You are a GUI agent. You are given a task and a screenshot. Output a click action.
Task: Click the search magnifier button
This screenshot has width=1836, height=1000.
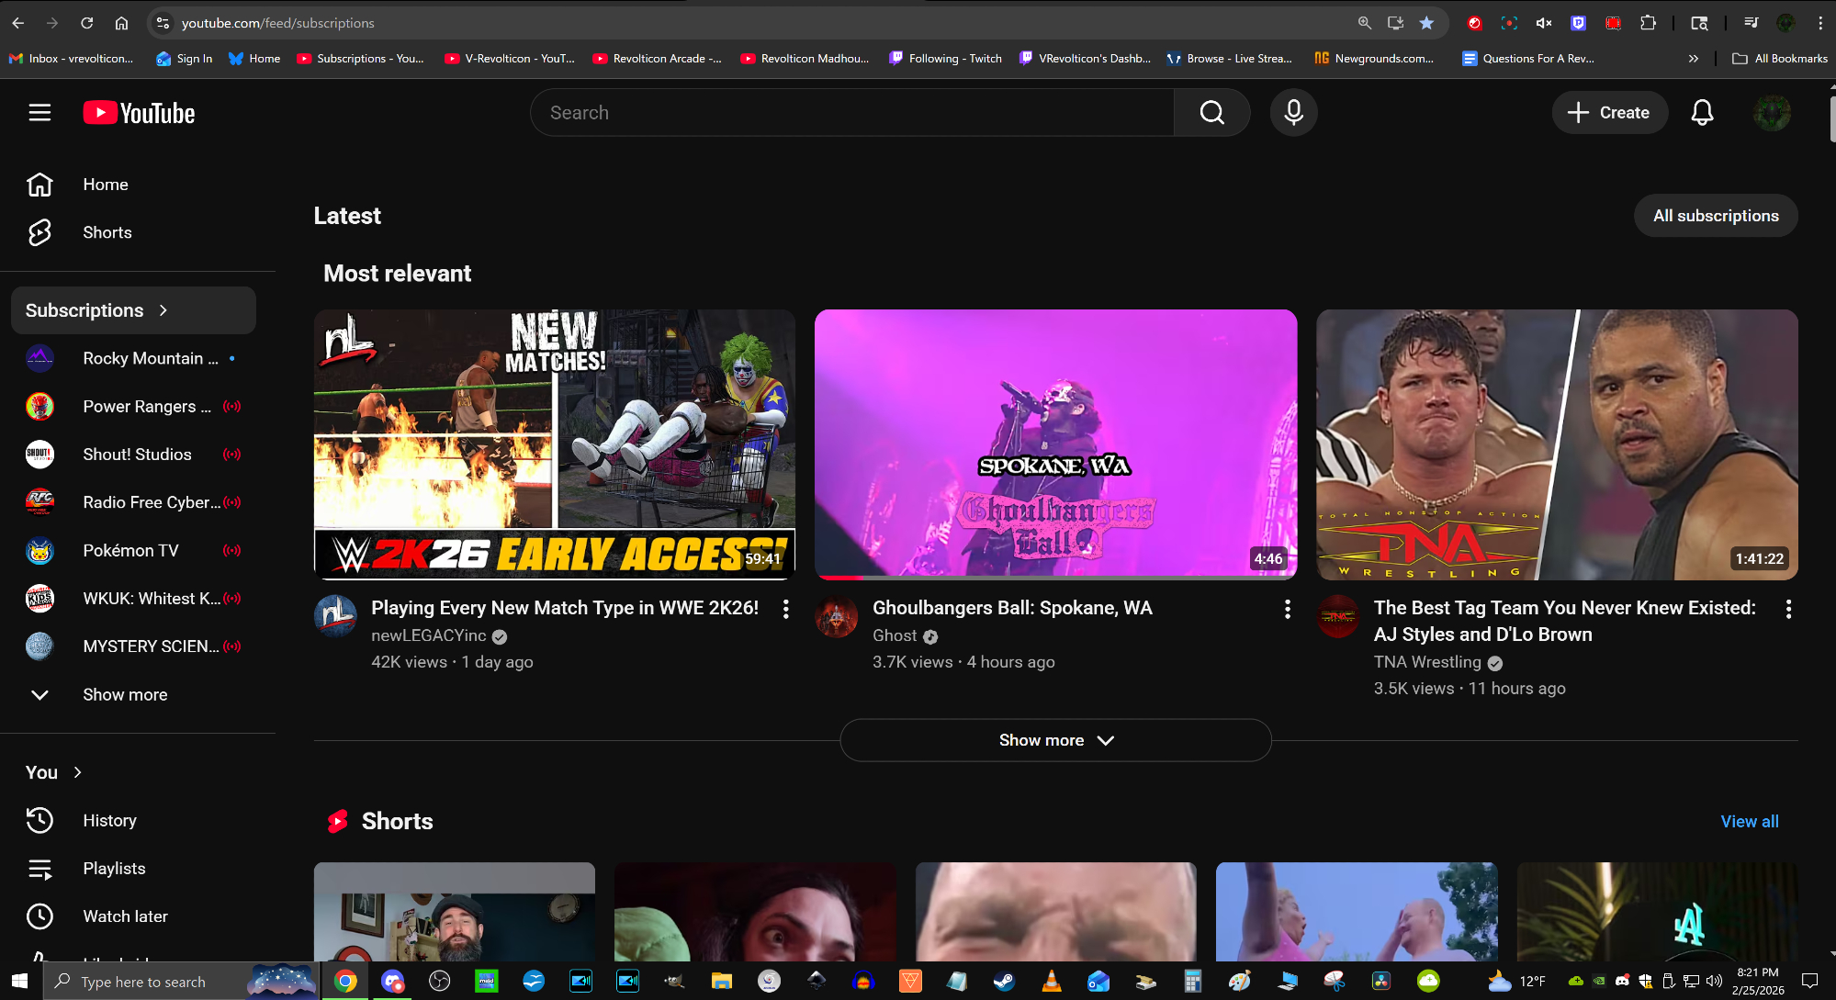coord(1211,112)
